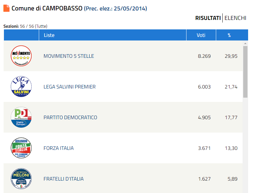The width and height of the screenshot is (253, 193).
Task: Click the Lega Salvini Premier logo
Action: [21, 87]
